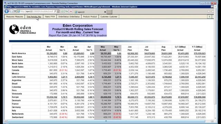Click the horizontal scrollbar right arrow

click(212, 121)
